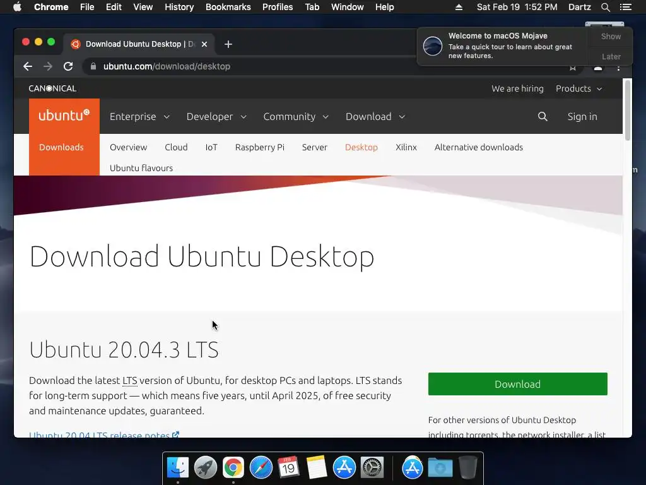Open App Store icon left of System Preferences

point(344,468)
